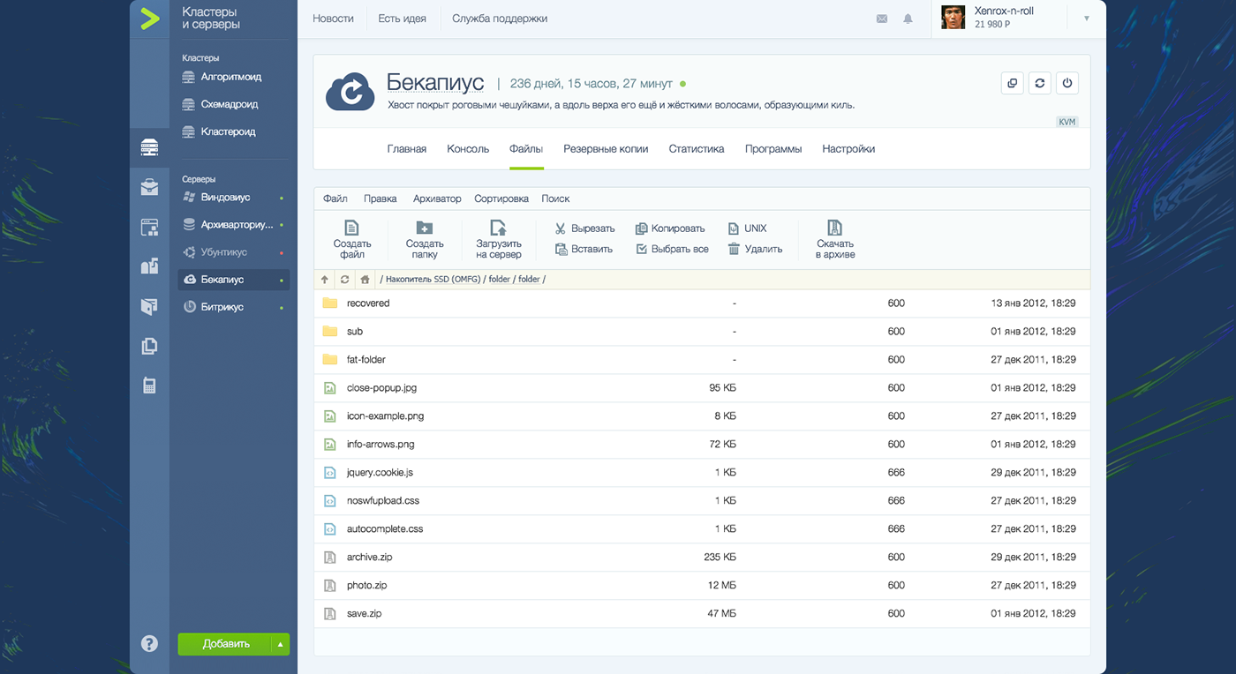Open the Консоль tab
Screen dimensions: 1236x674
467,148
